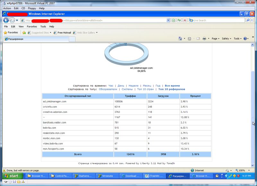This screenshot has width=257, height=186.
Task: Click the Virtual PC CD drive icon
Action: tap(10, 182)
